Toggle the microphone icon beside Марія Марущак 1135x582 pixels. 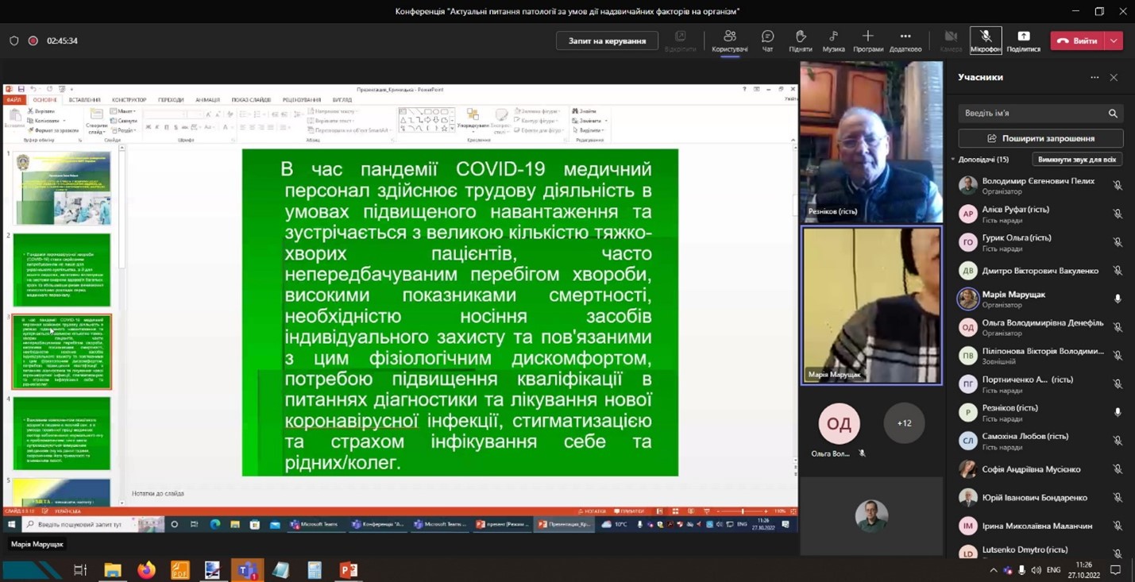(x=1117, y=299)
